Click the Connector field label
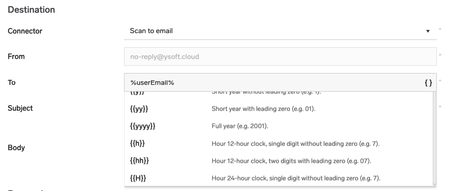 [x=25, y=31]
